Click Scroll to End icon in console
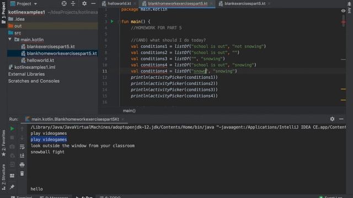Screen dimensions: 353x198 [x=22, y=155]
